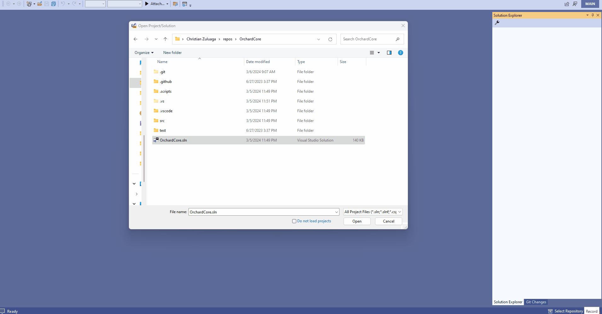The width and height of the screenshot is (602, 314).
Task: Click the Christian Zuluaga breadcrumb segment
Action: 201,39
